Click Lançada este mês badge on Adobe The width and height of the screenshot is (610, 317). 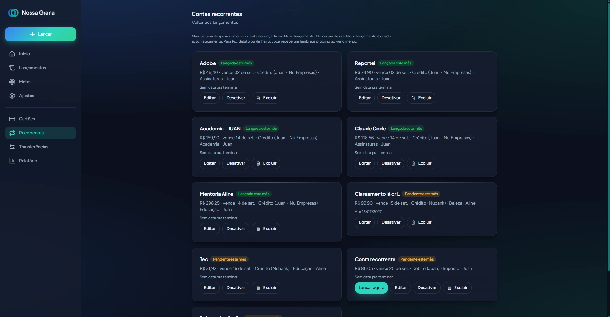pyautogui.click(x=236, y=63)
